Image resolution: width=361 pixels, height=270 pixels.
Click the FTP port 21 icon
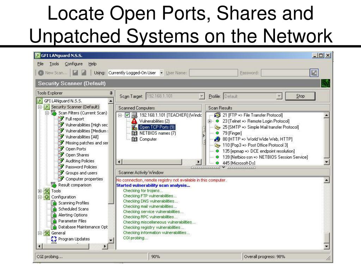[x=217, y=115]
